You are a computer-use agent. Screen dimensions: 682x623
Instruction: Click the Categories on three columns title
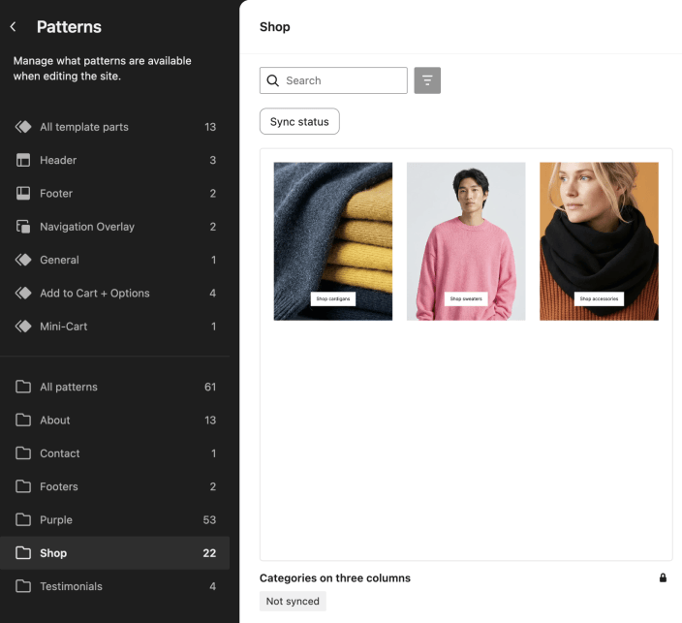pyautogui.click(x=335, y=577)
